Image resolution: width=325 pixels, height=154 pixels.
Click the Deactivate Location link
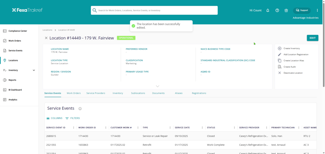pyautogui.click(x=293, y=73)
